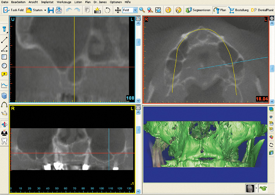Expand the Starten dropdown arrow

(45, 10)
